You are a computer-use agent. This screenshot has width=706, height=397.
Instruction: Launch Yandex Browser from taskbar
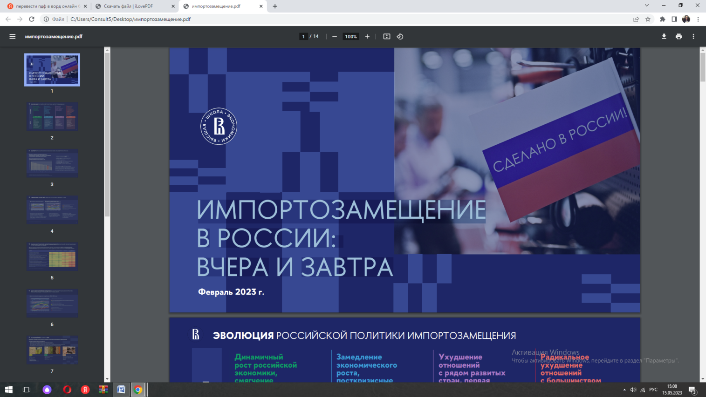point(85,390)
